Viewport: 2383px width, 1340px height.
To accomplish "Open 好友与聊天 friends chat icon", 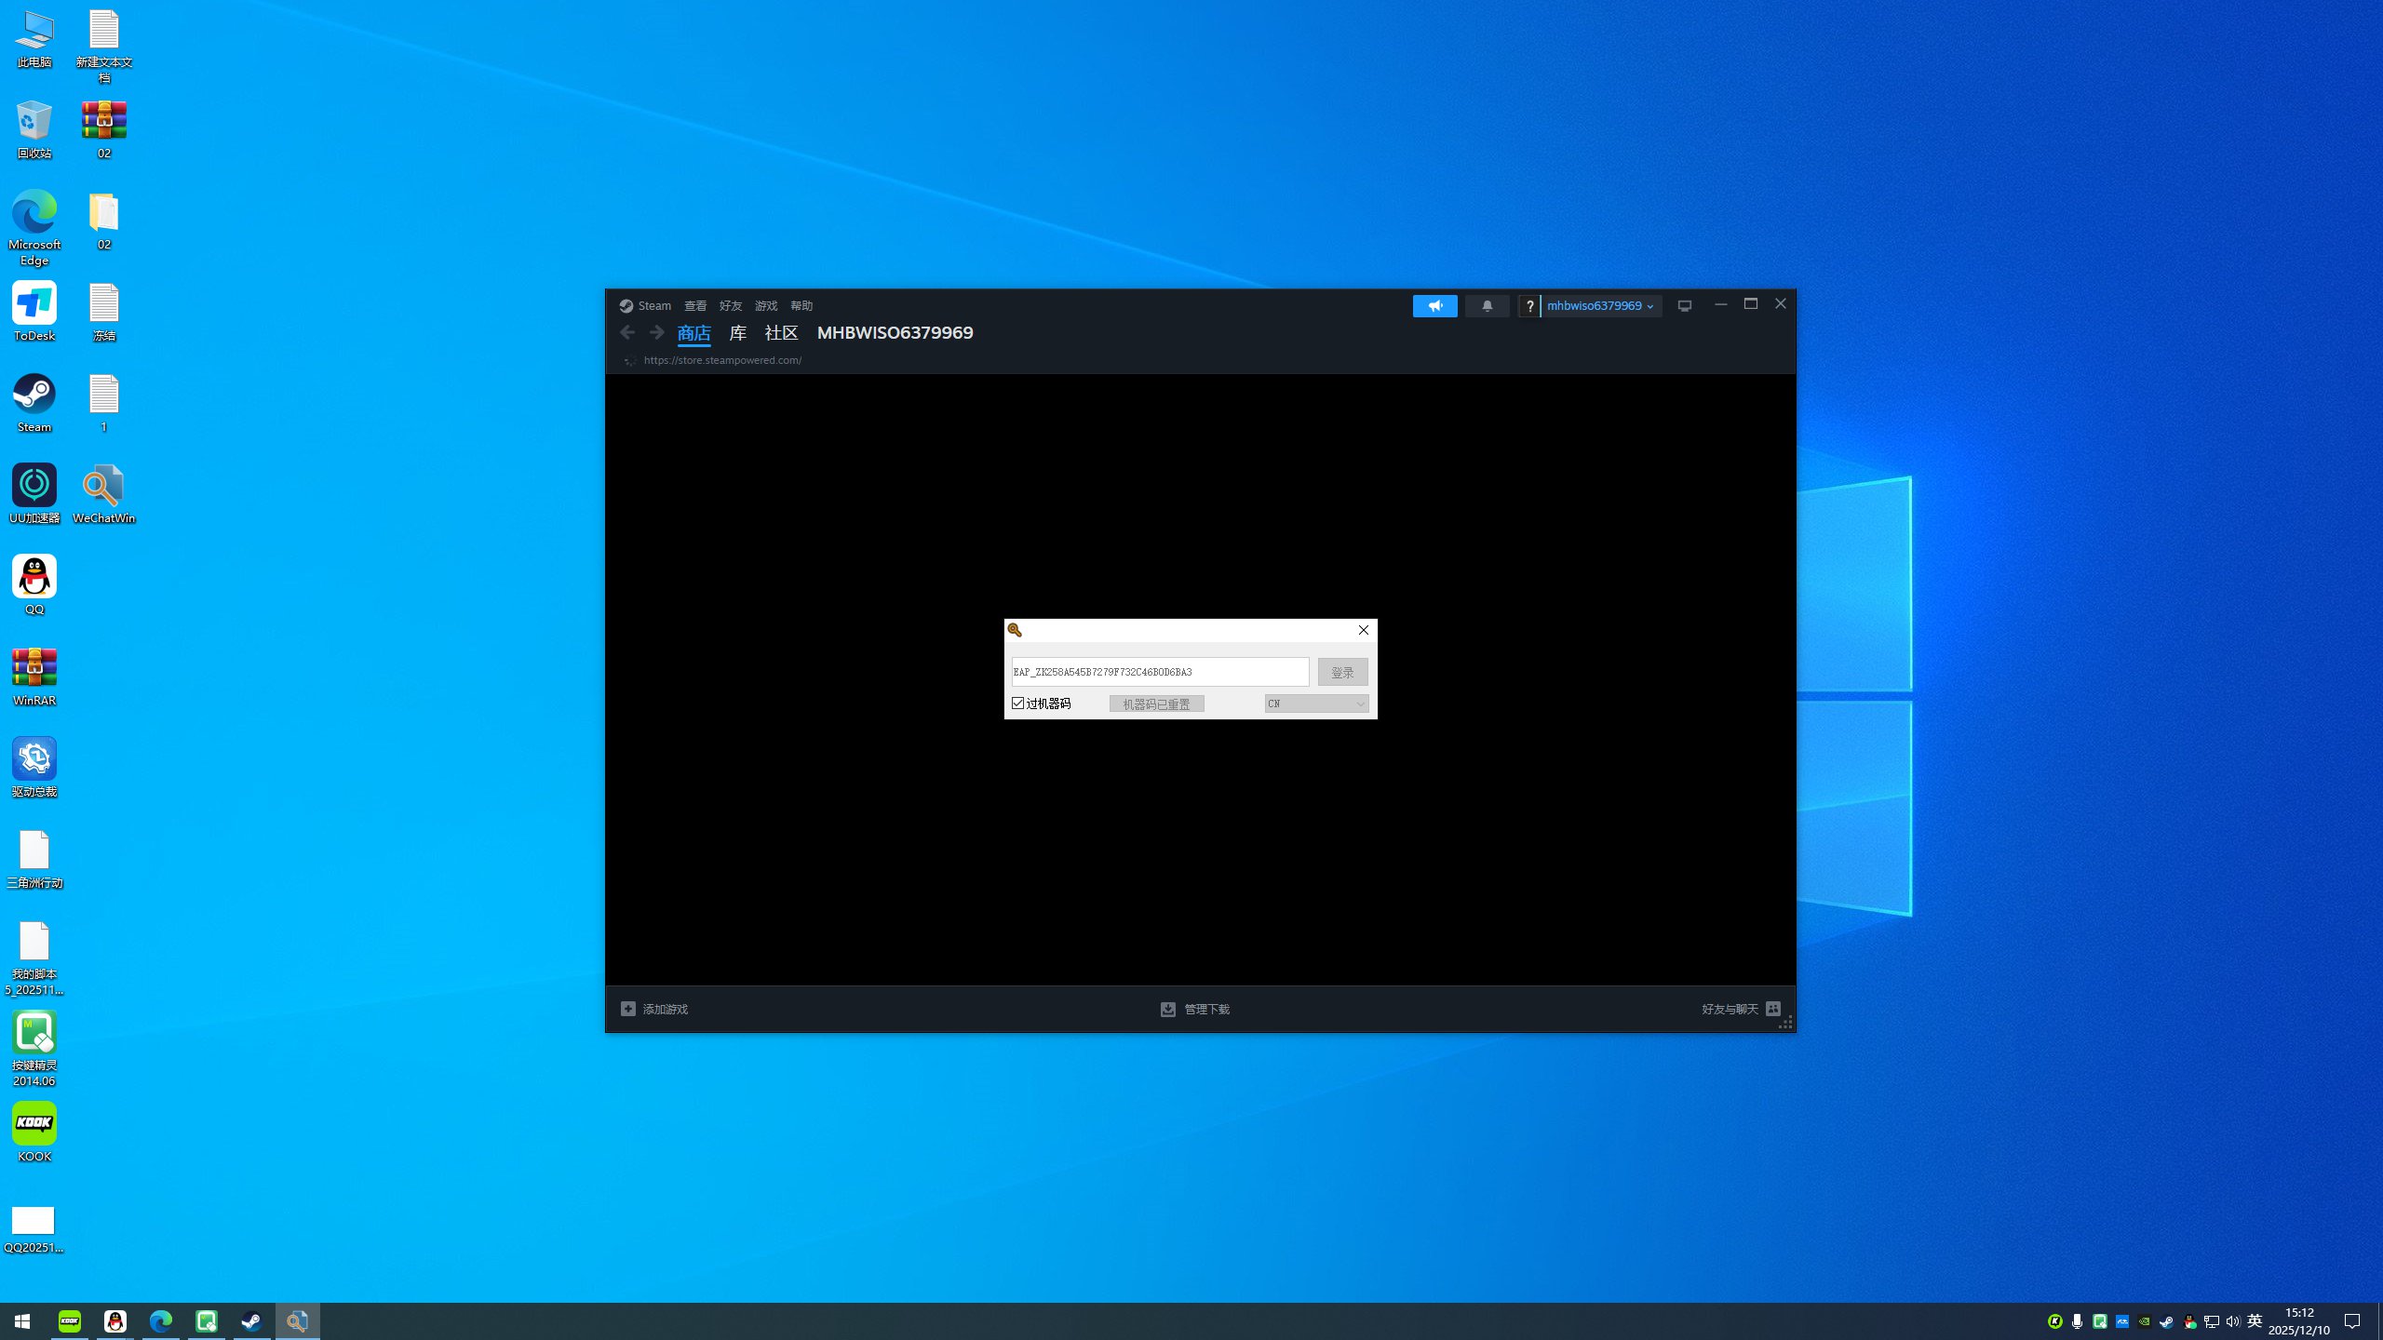I will pos(1773,1009).
